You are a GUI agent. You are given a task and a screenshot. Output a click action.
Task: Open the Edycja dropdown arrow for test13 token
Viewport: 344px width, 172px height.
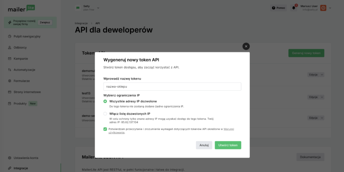click(x=322, y=97)
